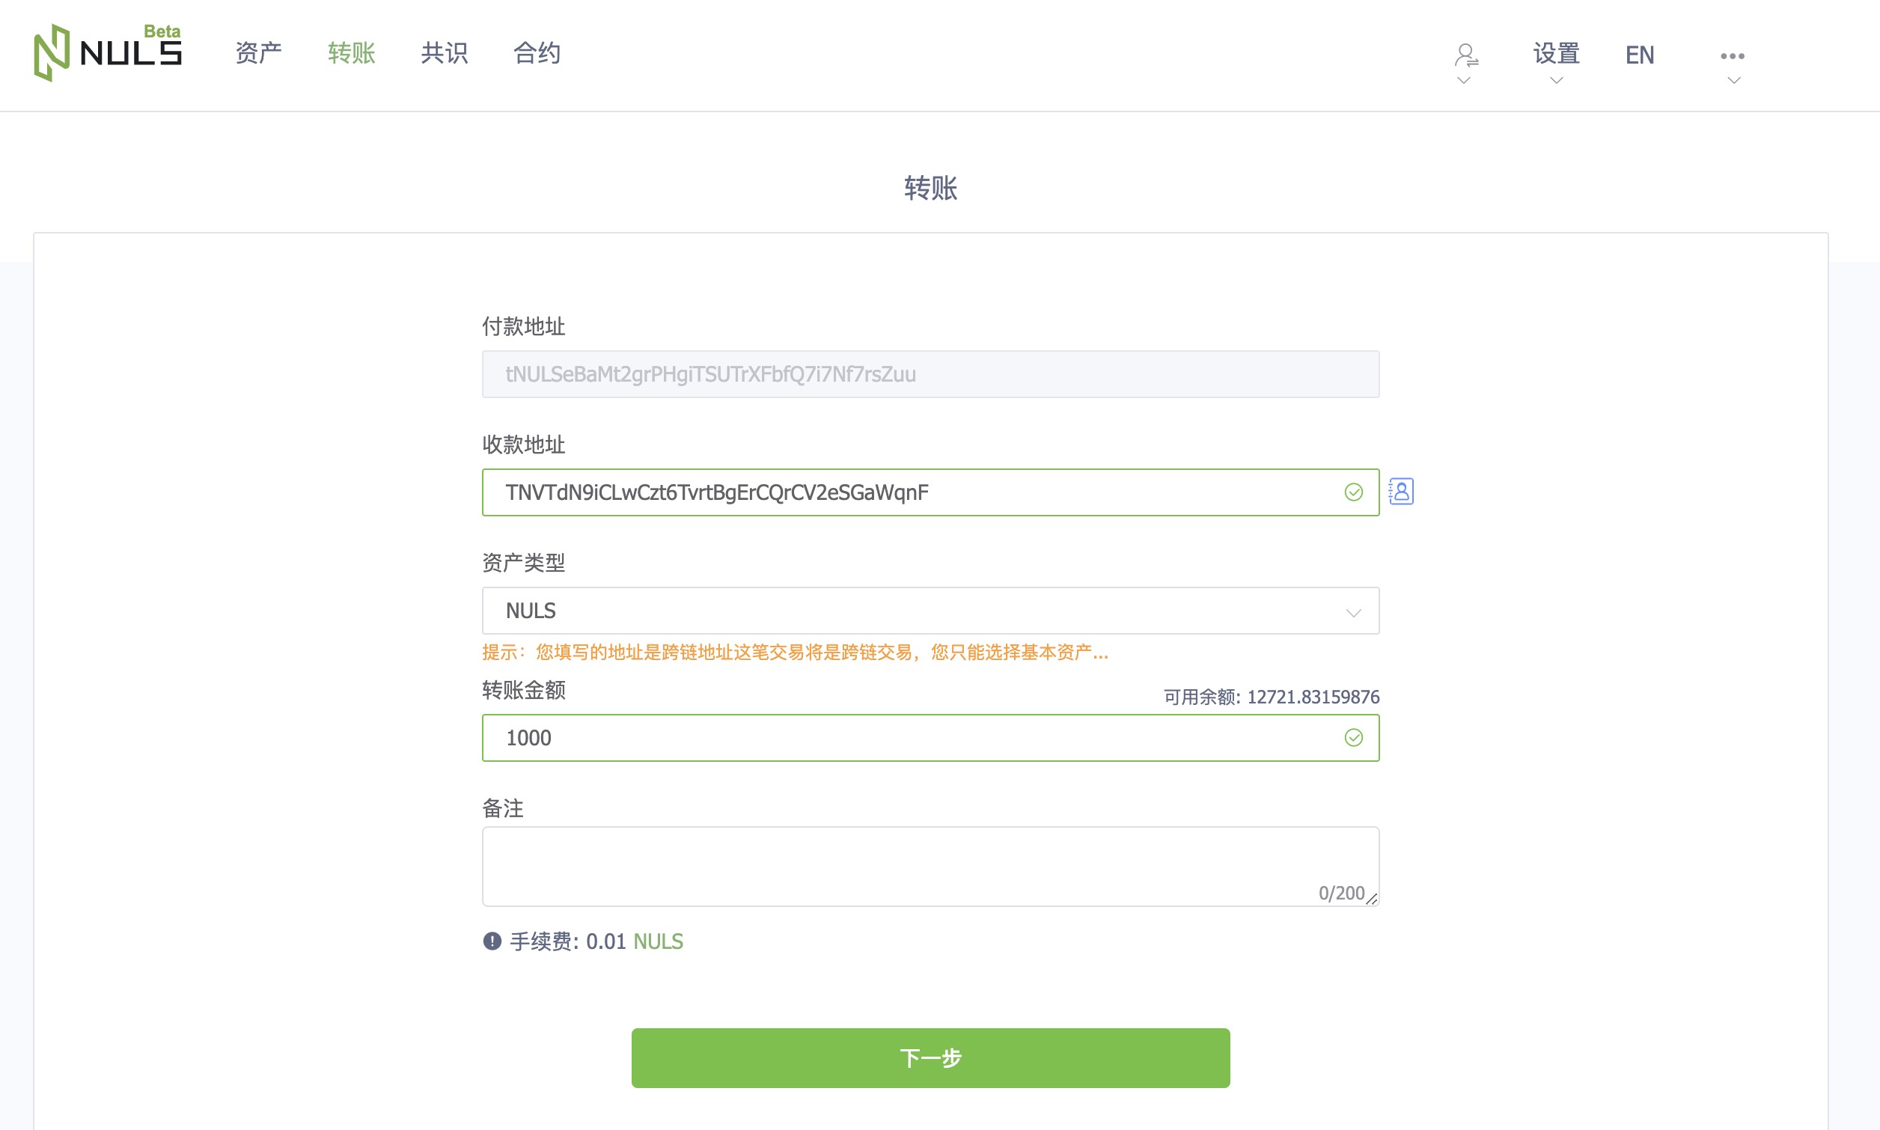Image resolution: width=1880 pixels, height=1130 pixels.
Task: Go to the 资产 assets tab
Action: pos(258,53)
